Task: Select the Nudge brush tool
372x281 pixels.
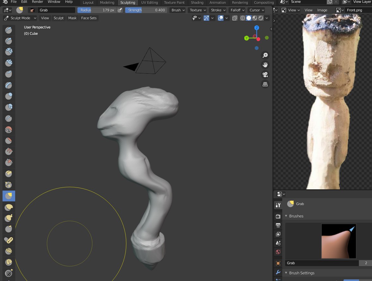Action: click(x=9, y=251)
